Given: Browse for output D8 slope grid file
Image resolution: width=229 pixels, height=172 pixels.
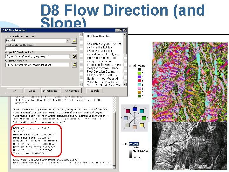Looking at the screenshot, I should [74, 65].
